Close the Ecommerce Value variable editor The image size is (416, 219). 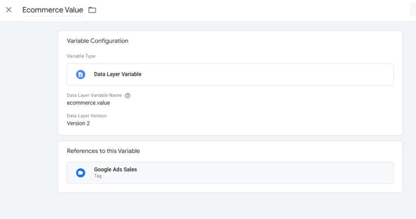tap(9, 10)
